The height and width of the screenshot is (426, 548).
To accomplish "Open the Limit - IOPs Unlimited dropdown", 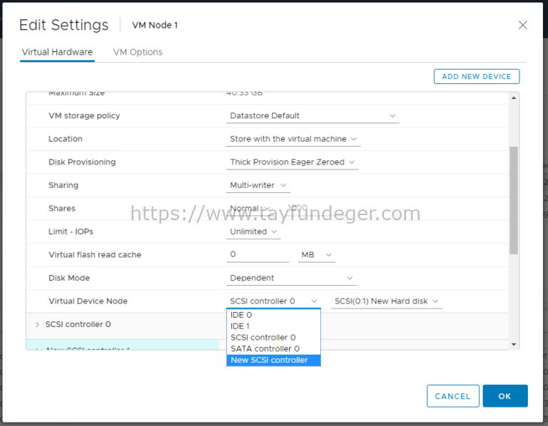I will (254, 232).
